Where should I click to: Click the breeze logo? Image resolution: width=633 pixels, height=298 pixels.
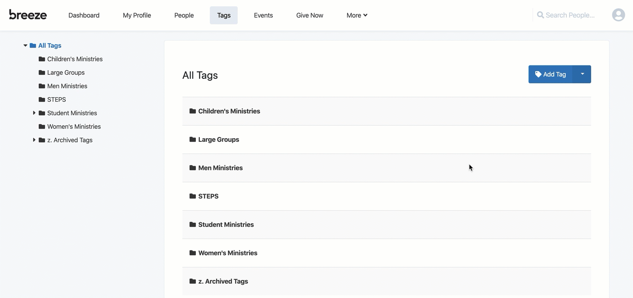tap(28, 15)
